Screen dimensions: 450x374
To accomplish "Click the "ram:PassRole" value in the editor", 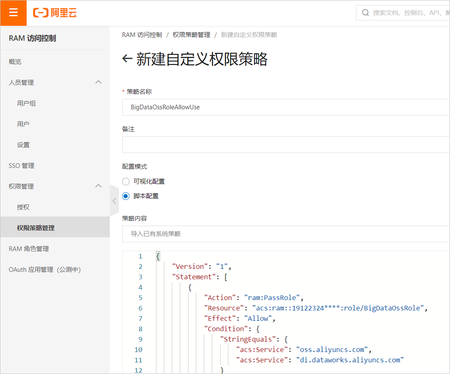I will (272, 298).
